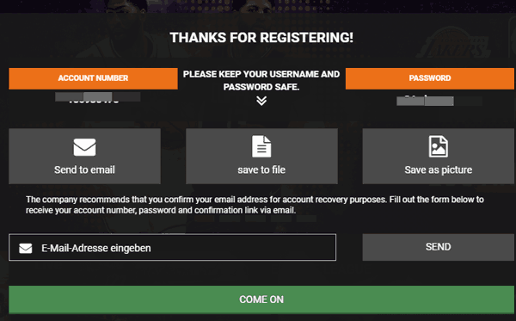Click 'PLEASE KEEP YOUR USERNAME AND PASSWORD SAFE' text

pyautogui.click(x=261, y=80)
